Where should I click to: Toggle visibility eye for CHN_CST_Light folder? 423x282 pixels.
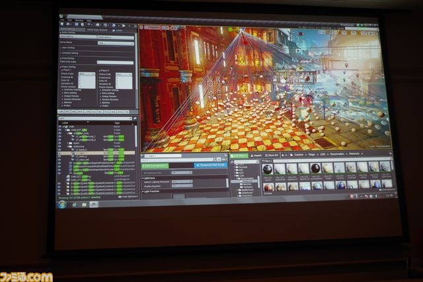click(x=60, y=130)
